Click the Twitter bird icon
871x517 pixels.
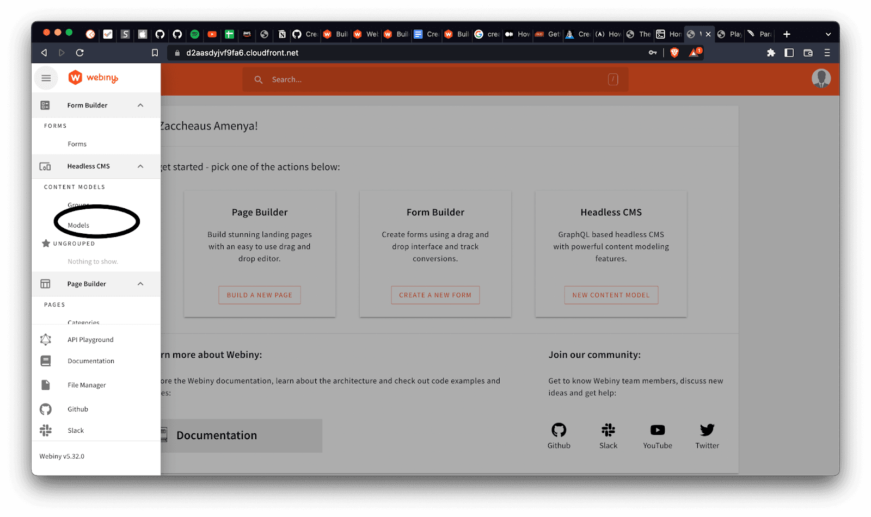click(x=707, y=430)
